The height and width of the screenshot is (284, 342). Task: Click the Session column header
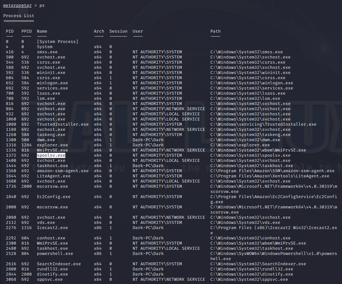(x=118, y=31)
